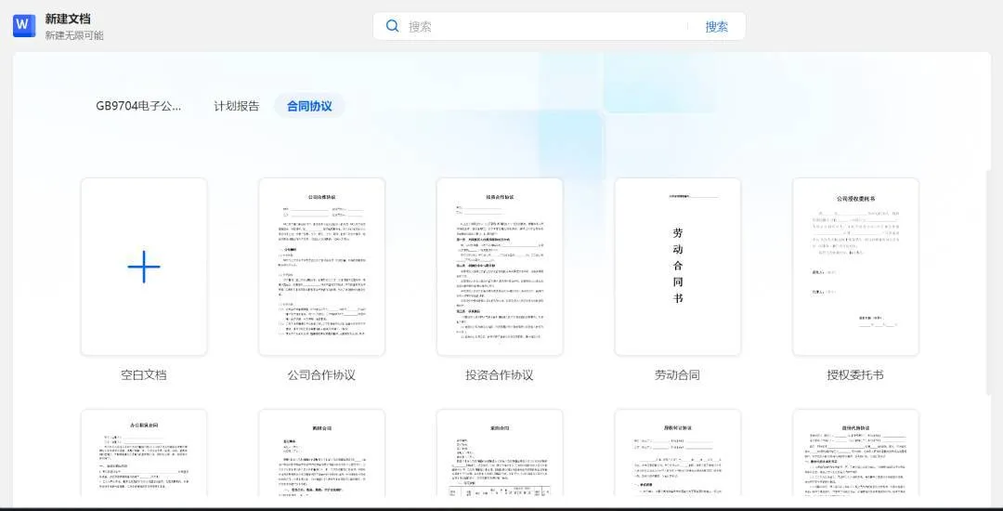Open the 公司合作协议 template thumbnail
The image size is (1003, 511).
tap(321, 267)
